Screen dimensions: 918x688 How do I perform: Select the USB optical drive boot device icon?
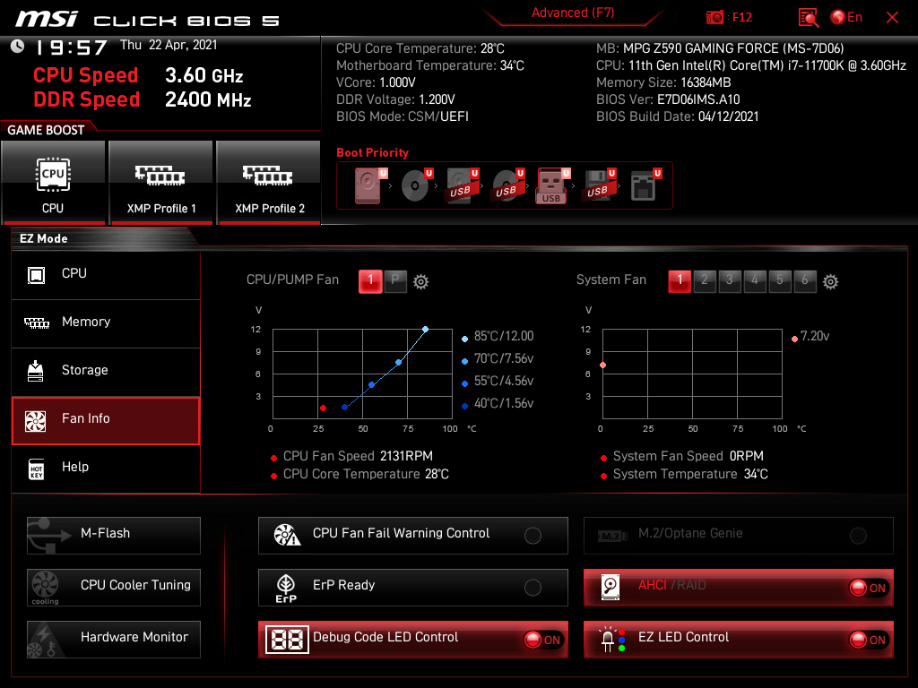(508, 185)
